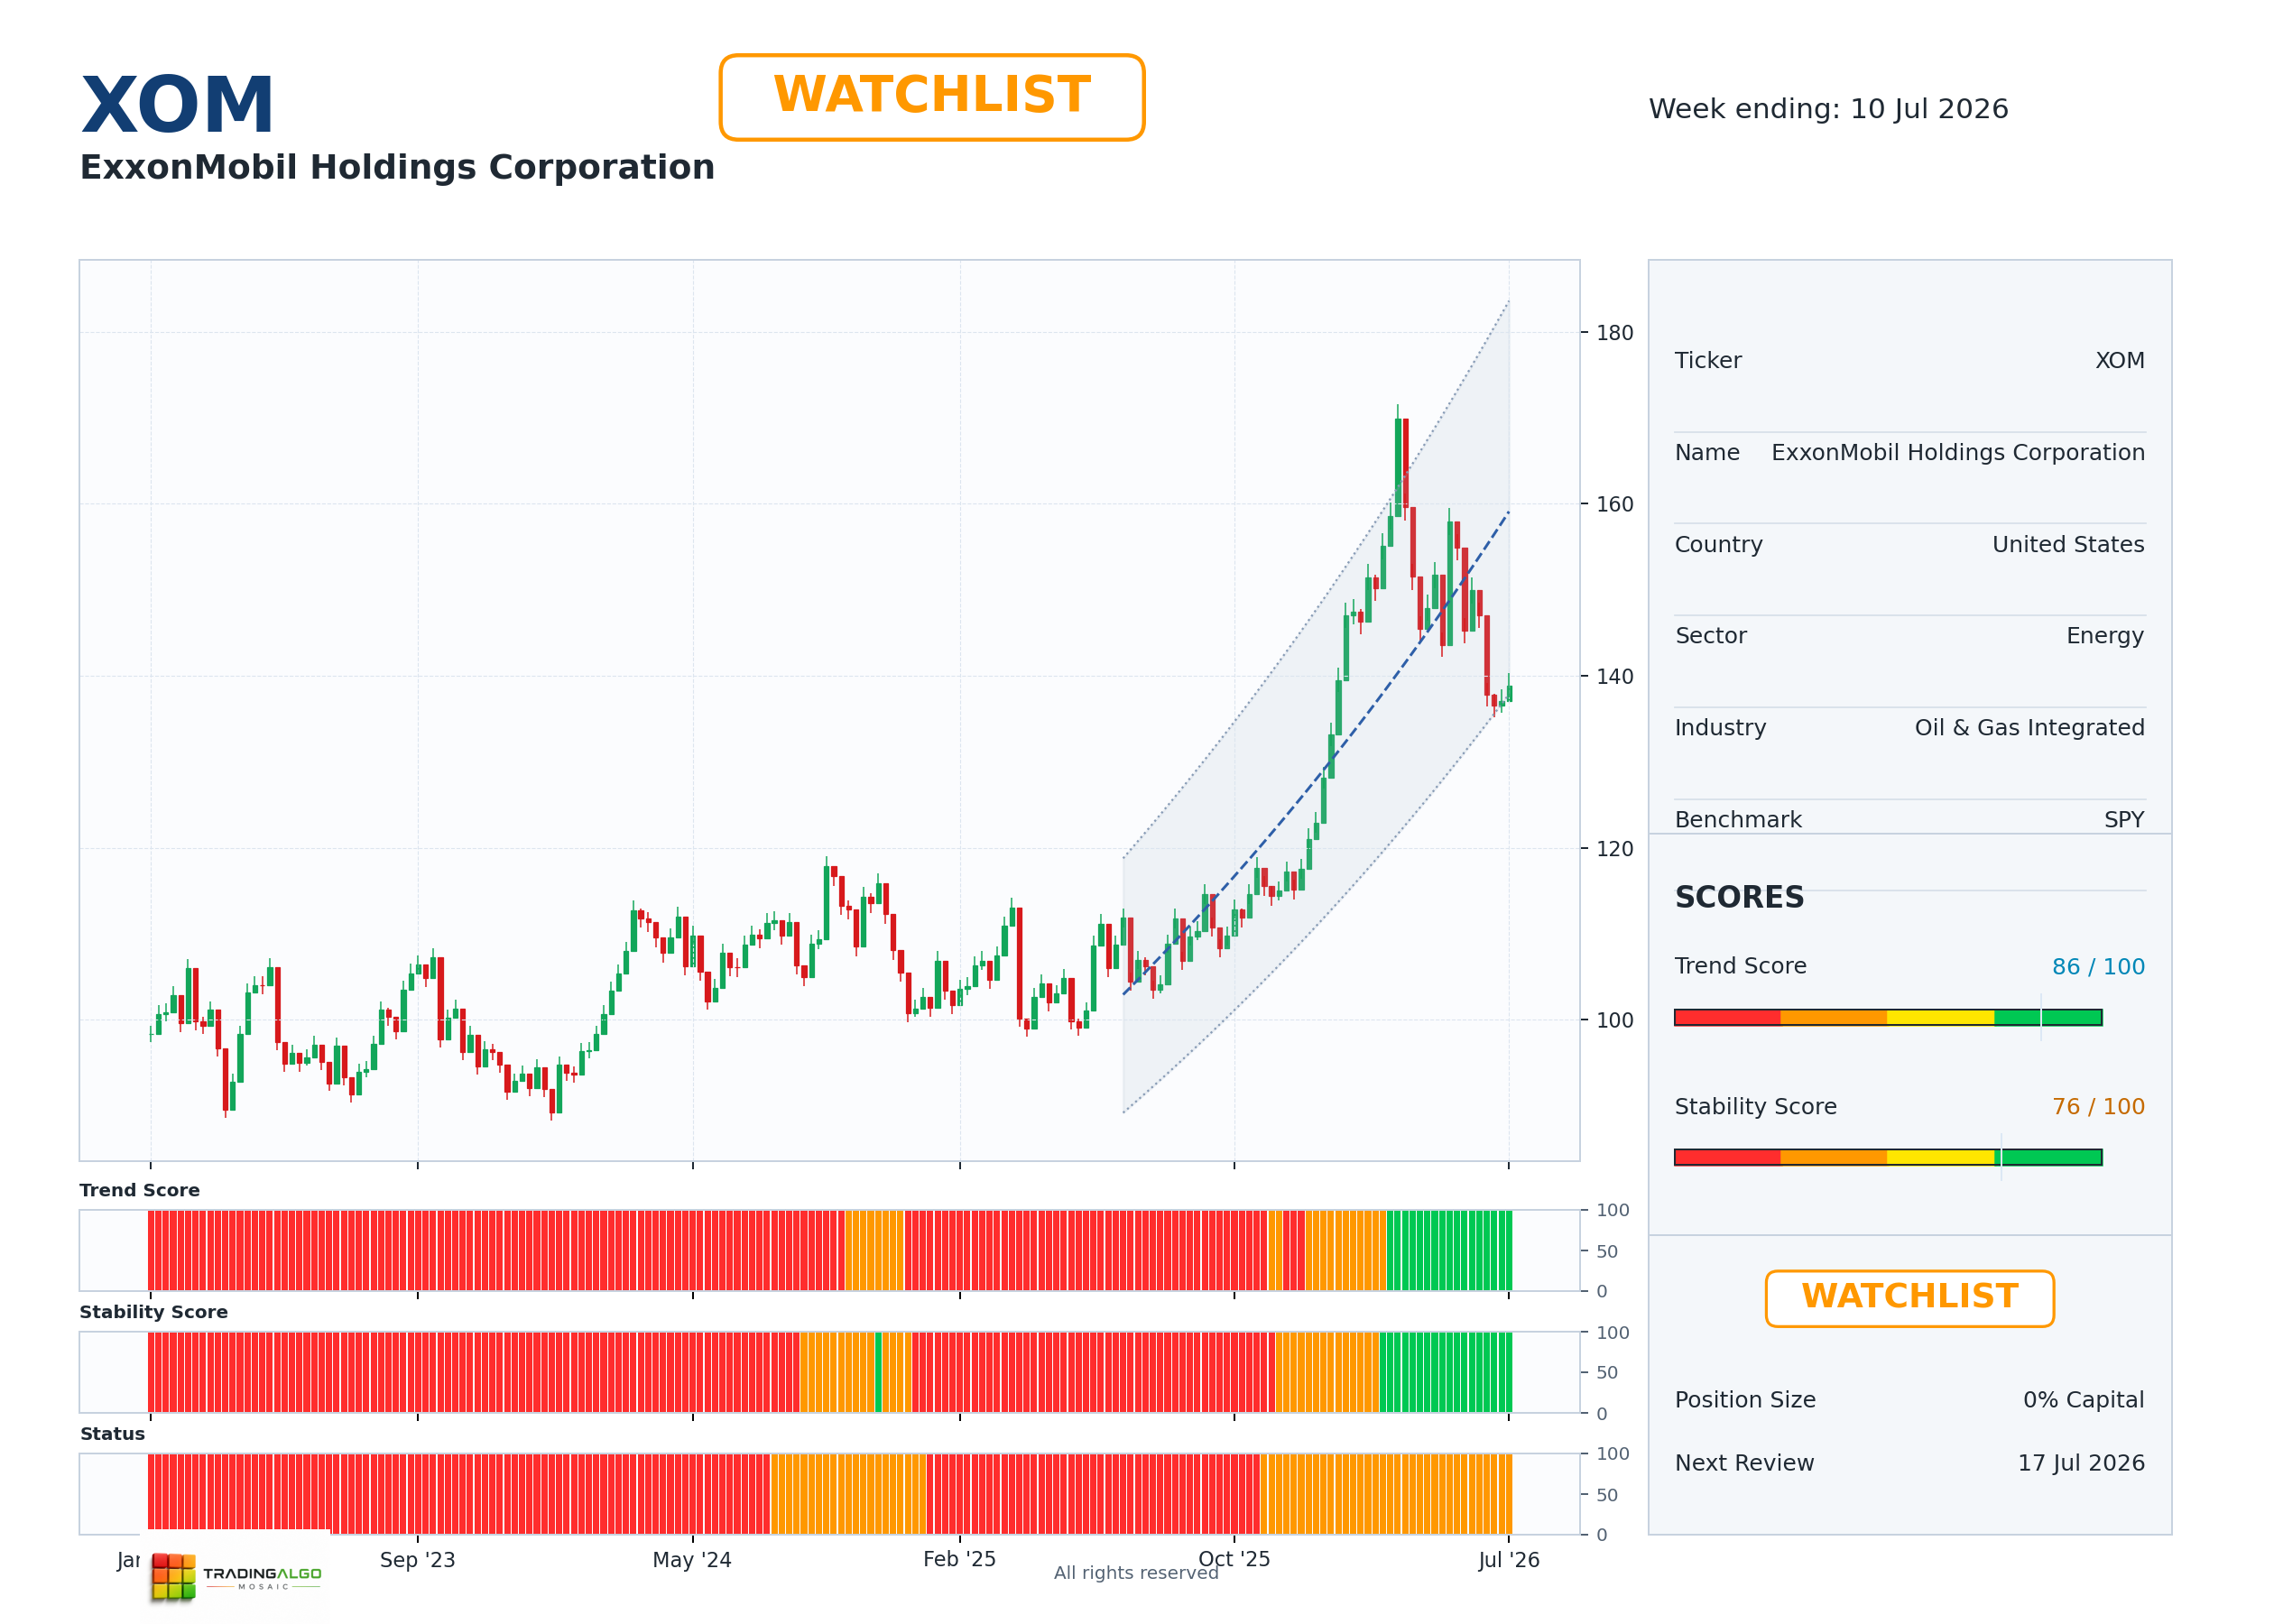Click the Benchmark value 'SPY'
The height and width of the screenshot is (1624, 2274).
pyautogui.click(x=2124, y=820)
